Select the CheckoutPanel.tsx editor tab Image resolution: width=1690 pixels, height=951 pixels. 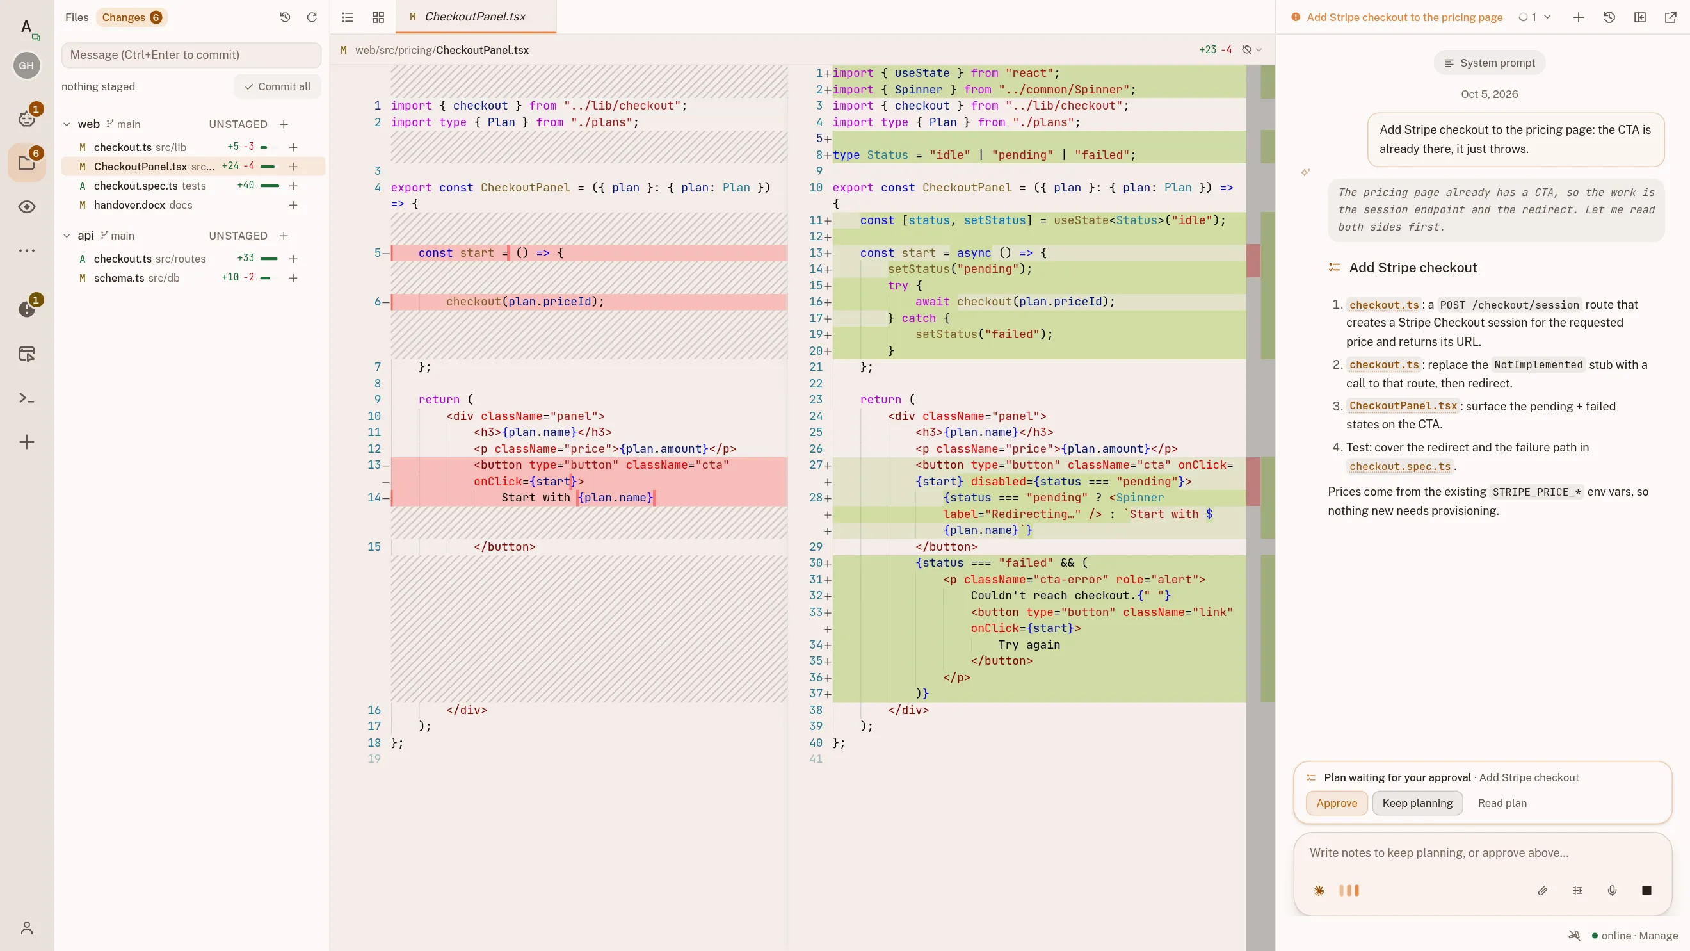coord(475,17)
